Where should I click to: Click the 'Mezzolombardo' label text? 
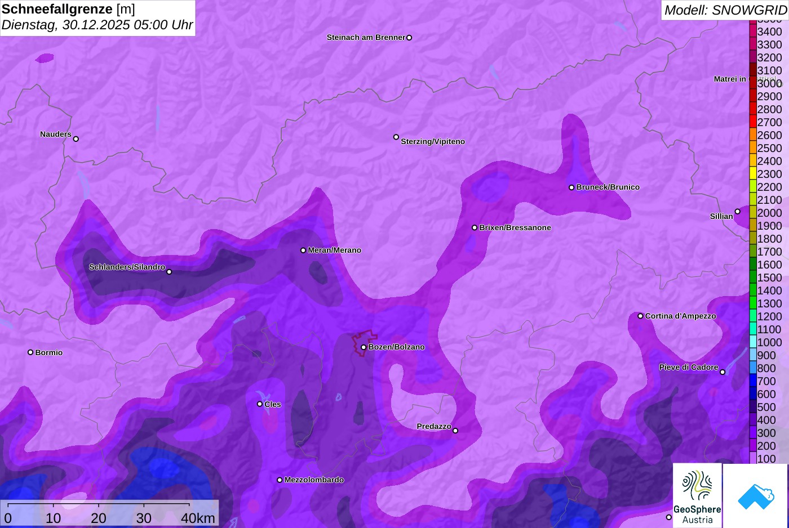click(x=314, y=480)
